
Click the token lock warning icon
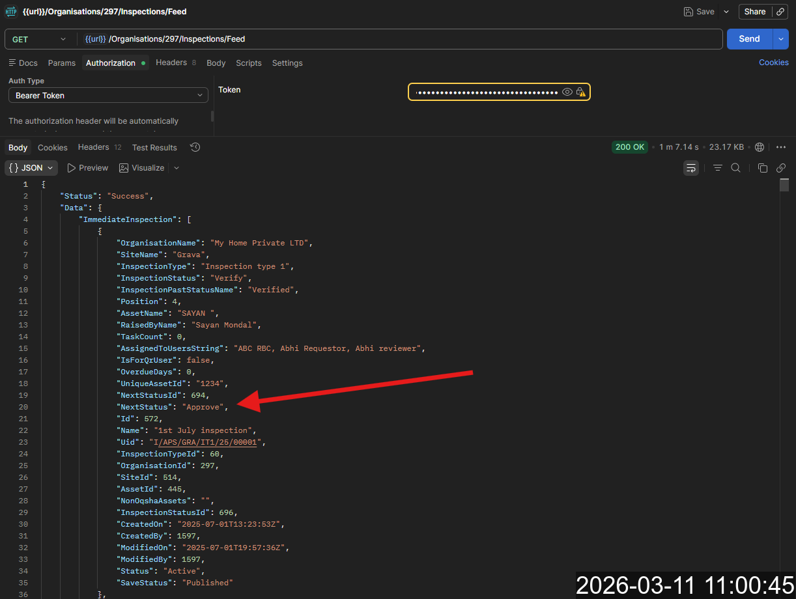click(x=580, y=92)
